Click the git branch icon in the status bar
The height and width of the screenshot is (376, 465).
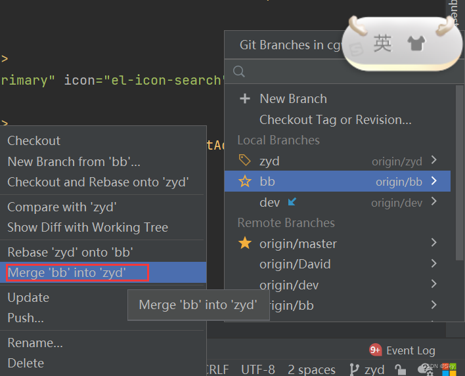[354, 369]
